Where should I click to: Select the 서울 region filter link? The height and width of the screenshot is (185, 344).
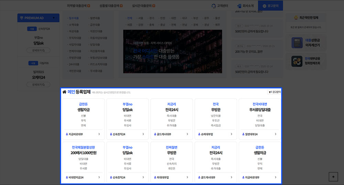click(x=140, y=18)
